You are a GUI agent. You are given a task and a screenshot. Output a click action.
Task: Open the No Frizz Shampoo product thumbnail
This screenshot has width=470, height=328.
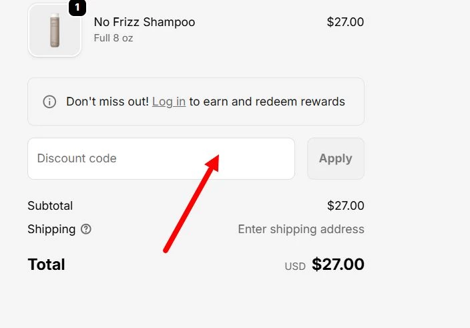click(54, 31)
